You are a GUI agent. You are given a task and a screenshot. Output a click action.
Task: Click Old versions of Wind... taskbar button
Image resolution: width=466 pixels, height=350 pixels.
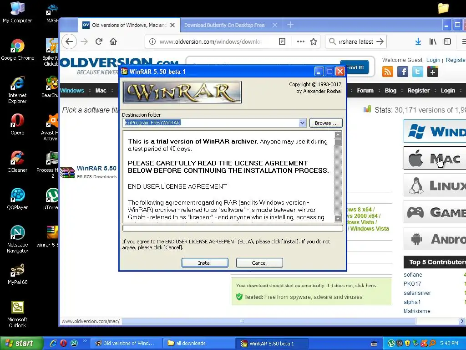point(126,343)
